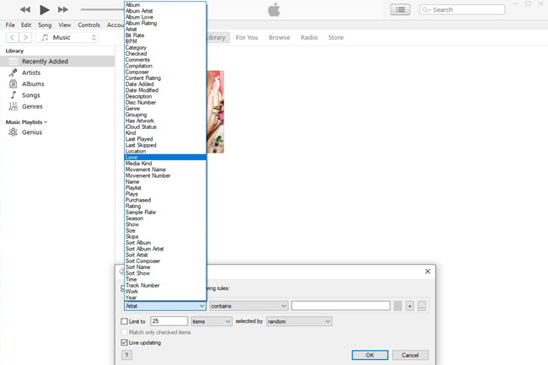
Task: Open the contains condition dropdown
Action: click(x=249, y=306)
